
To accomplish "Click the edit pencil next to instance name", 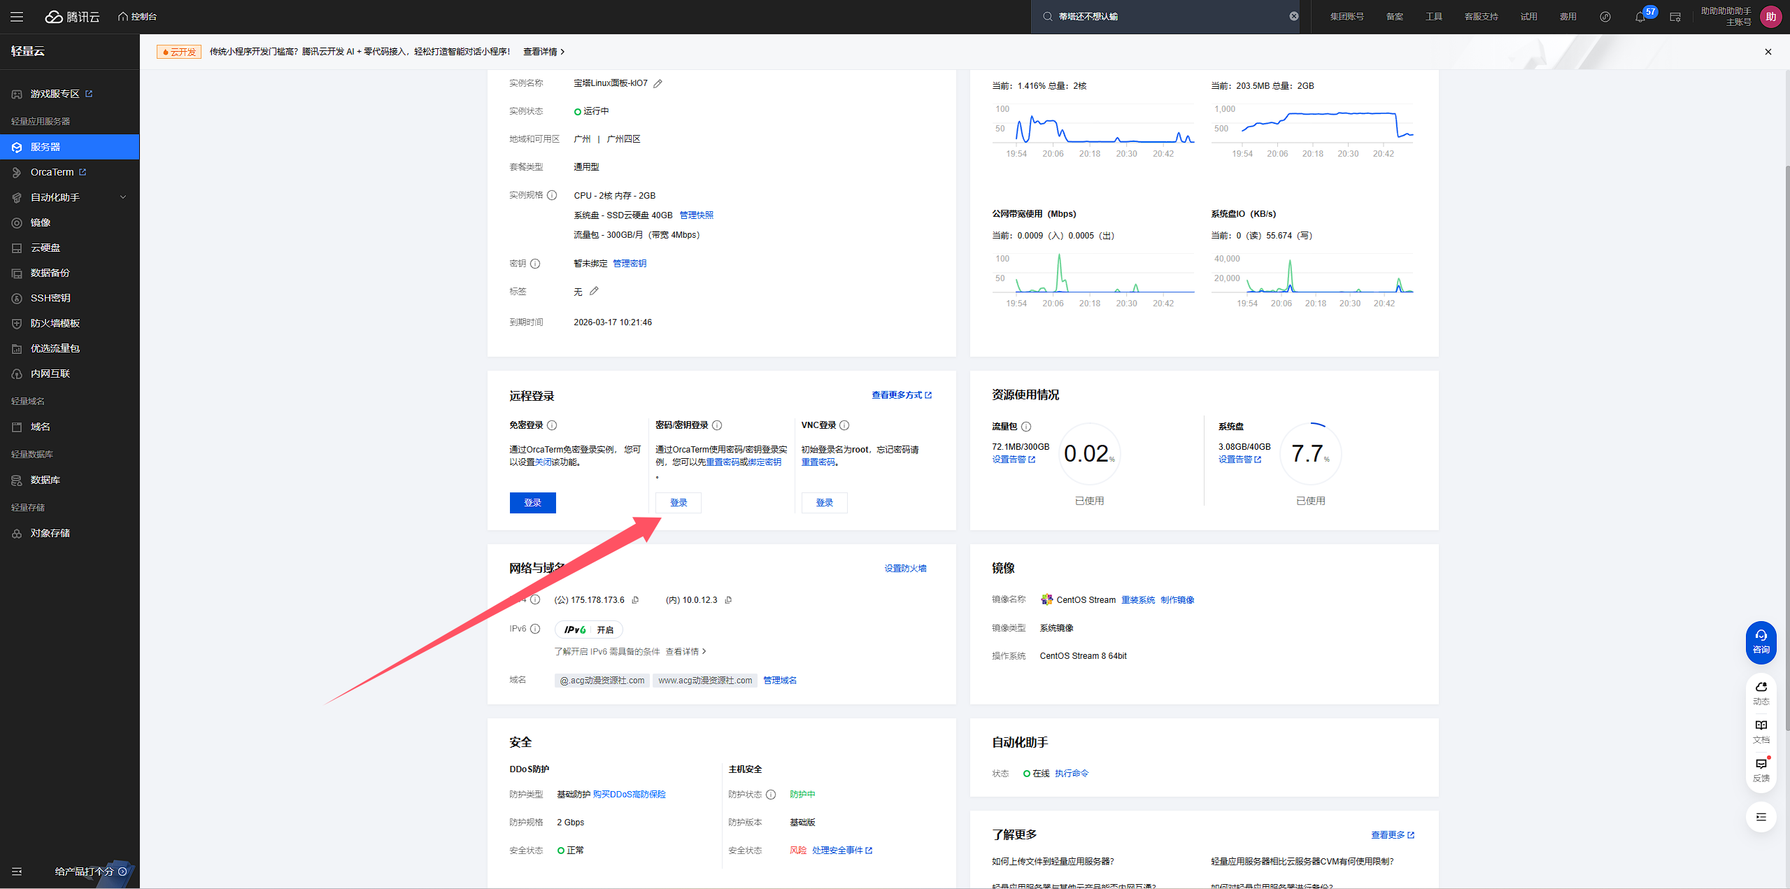I will [658, 83].
